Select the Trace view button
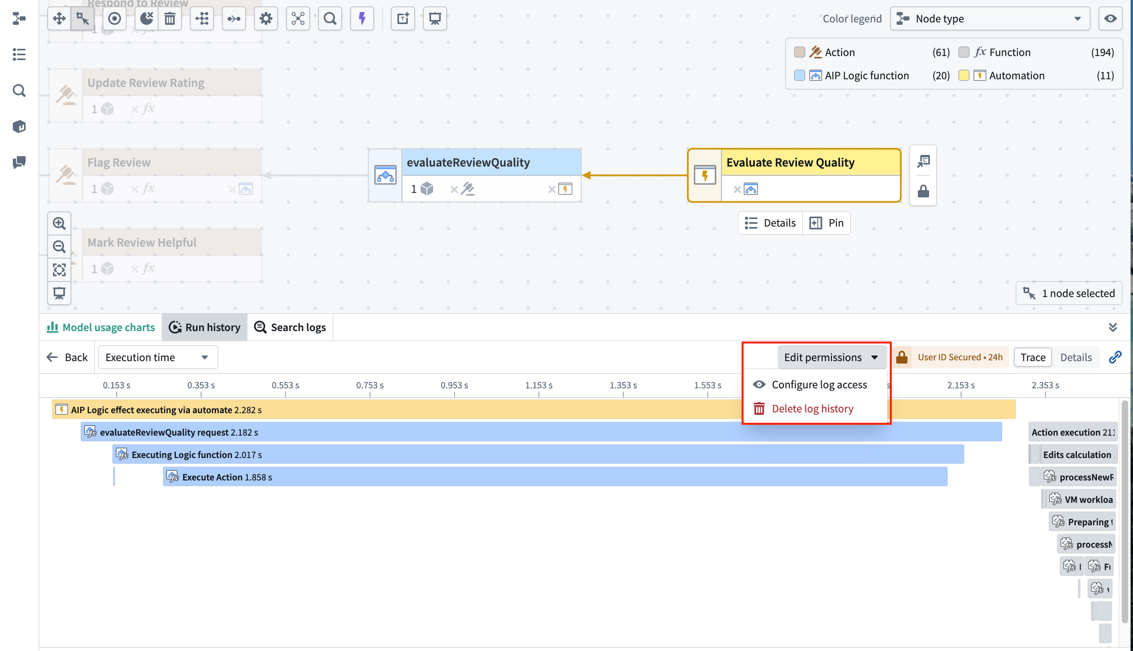 click(x=1032, y=357)
